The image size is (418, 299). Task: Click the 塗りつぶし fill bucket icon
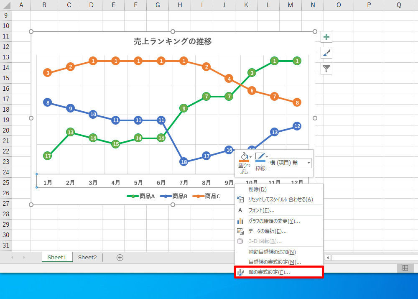pos(244,157)
